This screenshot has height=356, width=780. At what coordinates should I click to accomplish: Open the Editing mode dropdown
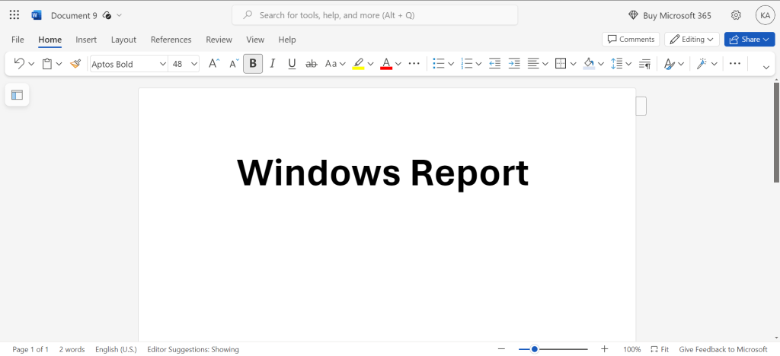pos(692,40)
